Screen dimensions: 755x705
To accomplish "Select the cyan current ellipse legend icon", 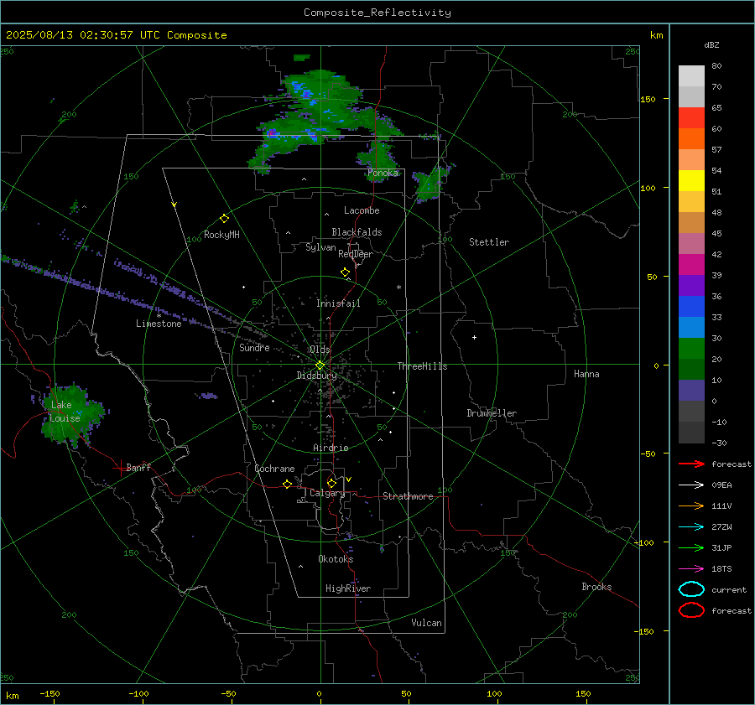I will pos(691,589).
